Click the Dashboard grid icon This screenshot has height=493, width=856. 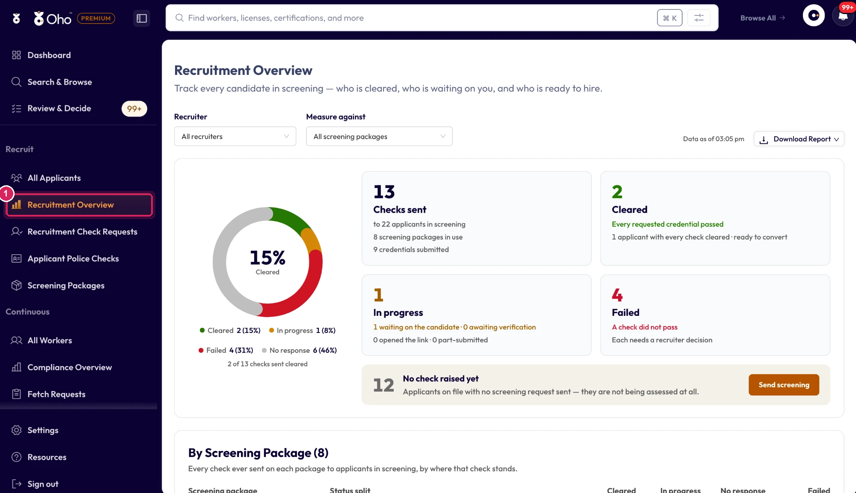[16, 55]
